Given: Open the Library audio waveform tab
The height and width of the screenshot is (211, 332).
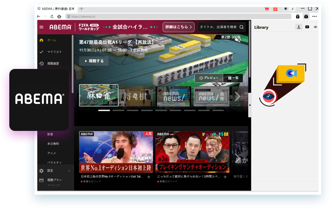Looking at the screenshot, I should (x=316, y=27).
